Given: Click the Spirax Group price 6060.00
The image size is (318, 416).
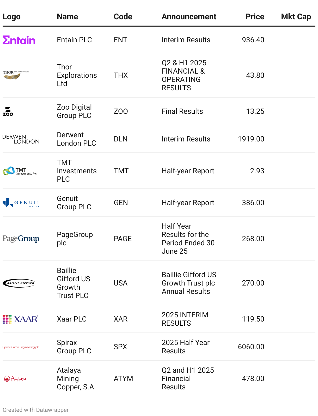Looking at the screenshot, I should coord(251,347).
